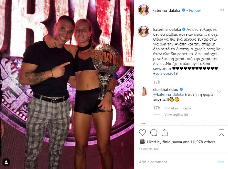Open eleni.hatzidou's profile from her username
The height and width of the screenshot is (169, 228).
(x=165, y=90)
